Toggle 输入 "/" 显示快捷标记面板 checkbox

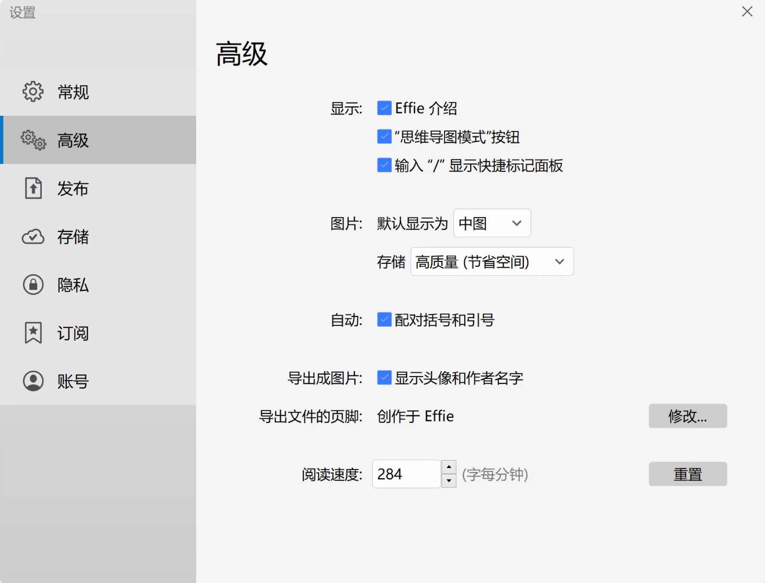pyautogui.click(x=384, y=165)
